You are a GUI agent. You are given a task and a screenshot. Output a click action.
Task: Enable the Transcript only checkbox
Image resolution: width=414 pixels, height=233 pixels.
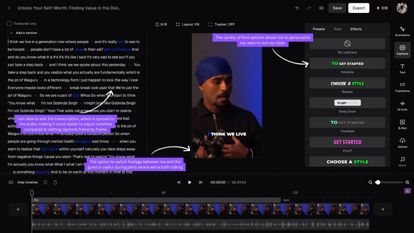[9, 23]
